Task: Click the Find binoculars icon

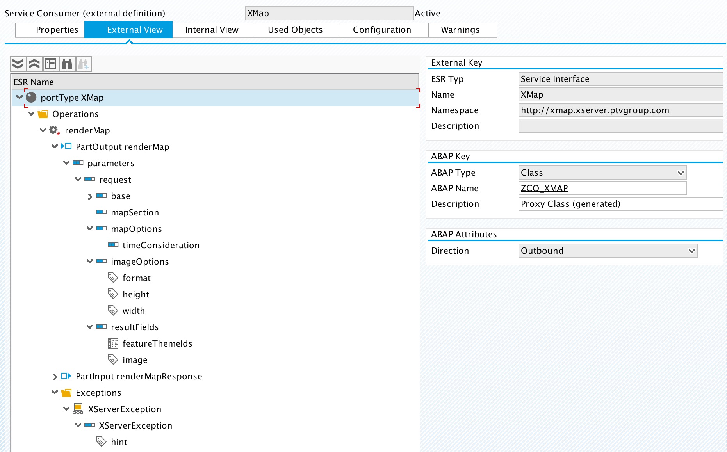Action: tap(67, 64)
